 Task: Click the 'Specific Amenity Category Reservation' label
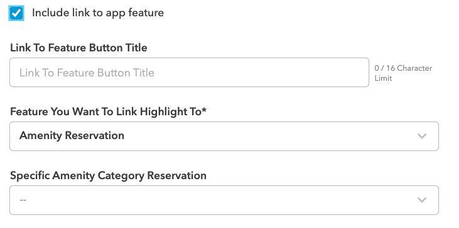pos(108,175)
